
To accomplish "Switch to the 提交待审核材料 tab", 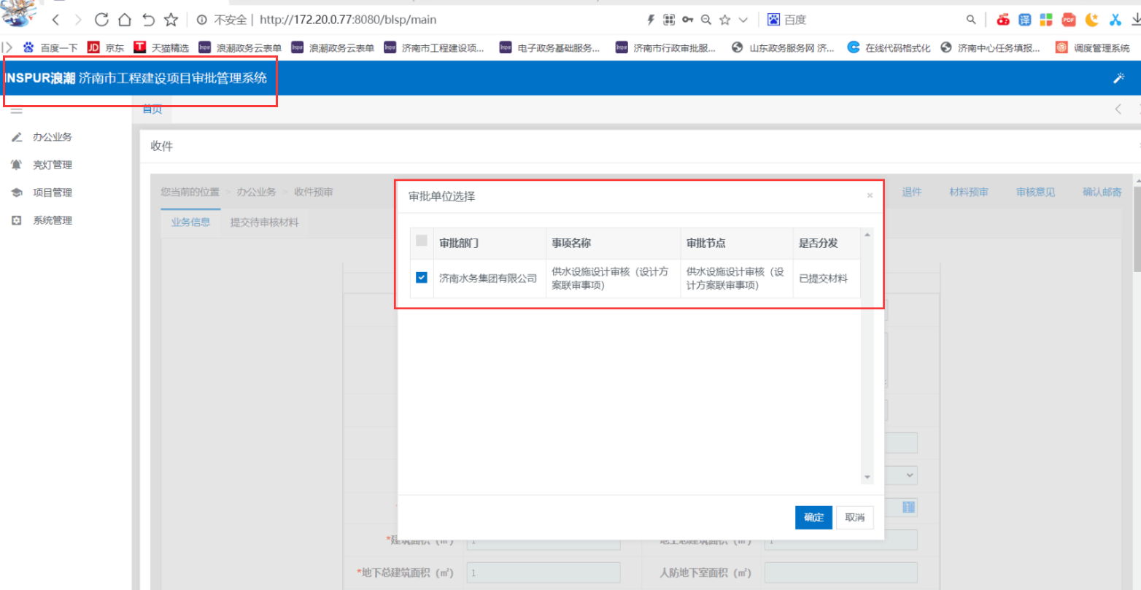I will (264, 222).
